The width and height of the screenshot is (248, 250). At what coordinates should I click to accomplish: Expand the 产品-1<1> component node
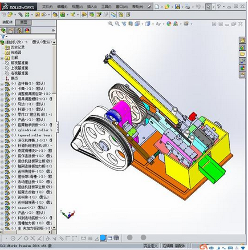tap(2, 120)
